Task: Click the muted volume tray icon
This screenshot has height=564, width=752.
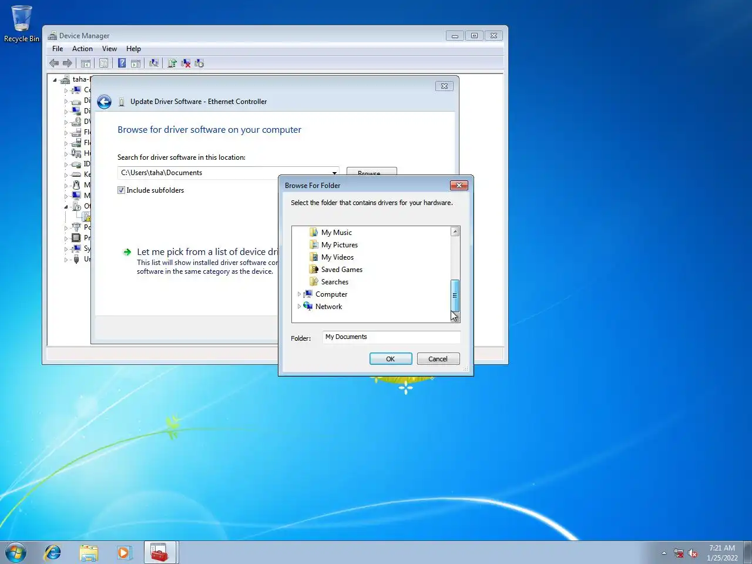Action: click(693, 553)
